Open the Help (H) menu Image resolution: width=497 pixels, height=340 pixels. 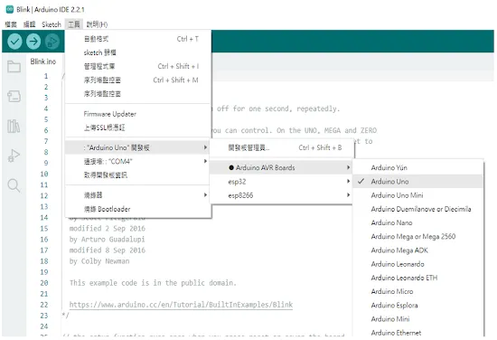click(x=97, y=24)
